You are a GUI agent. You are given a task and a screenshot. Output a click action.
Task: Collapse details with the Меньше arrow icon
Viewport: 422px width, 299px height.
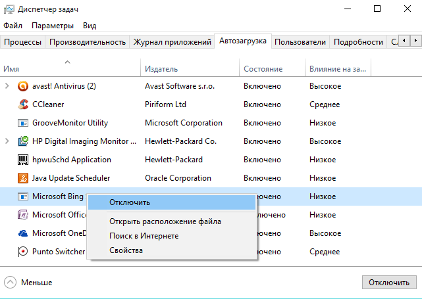click(x=10, y=283)
